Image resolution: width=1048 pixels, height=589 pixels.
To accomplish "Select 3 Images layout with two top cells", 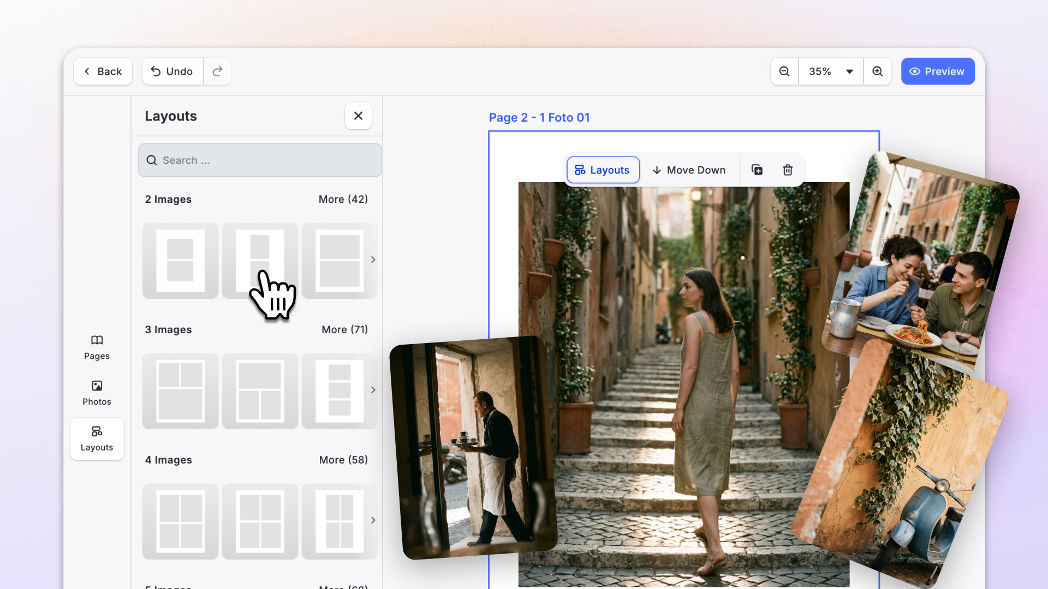I will tap(181, 391).
